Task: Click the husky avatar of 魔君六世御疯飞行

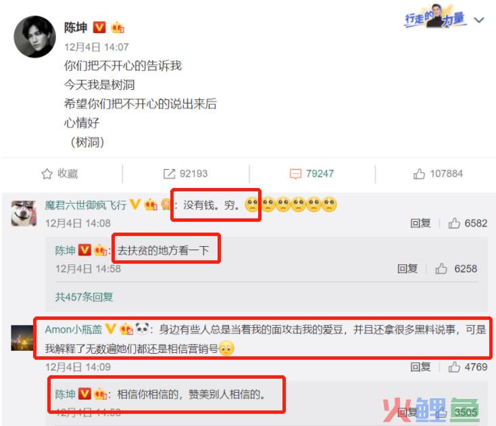Action: (24, 213)
